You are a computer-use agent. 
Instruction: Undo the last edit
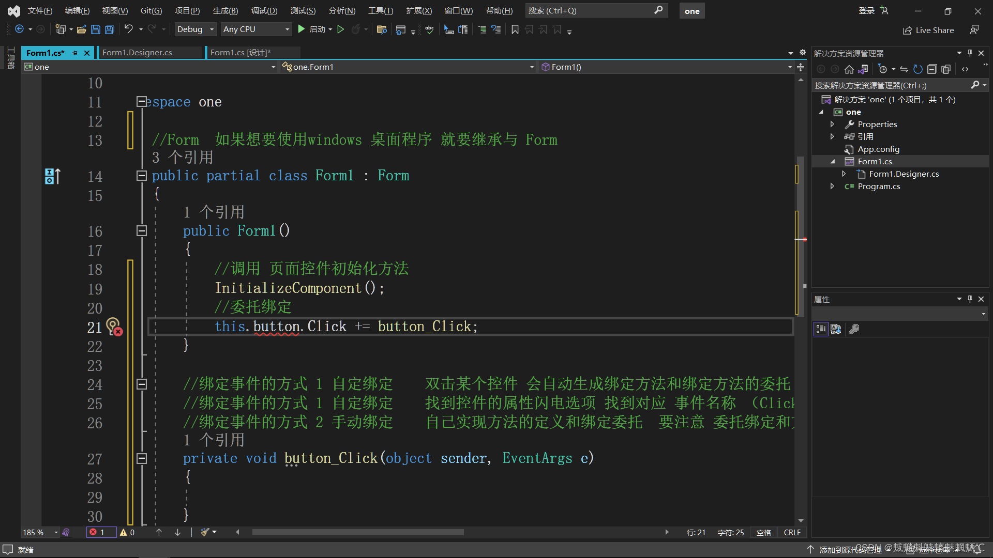[130, 29]
